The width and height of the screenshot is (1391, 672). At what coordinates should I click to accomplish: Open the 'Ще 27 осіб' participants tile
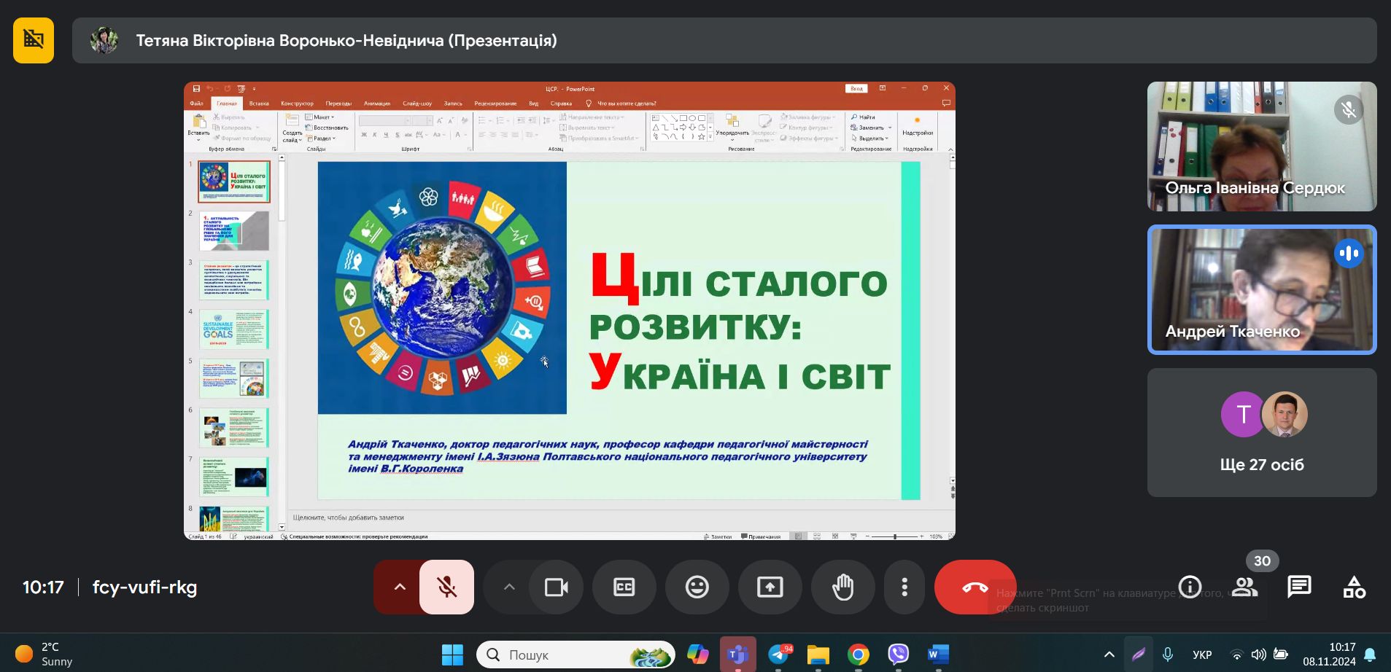[x=1262, y=432]
